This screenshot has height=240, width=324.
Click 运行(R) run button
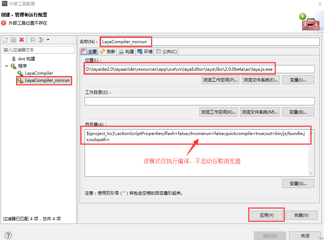coord(270,236)
